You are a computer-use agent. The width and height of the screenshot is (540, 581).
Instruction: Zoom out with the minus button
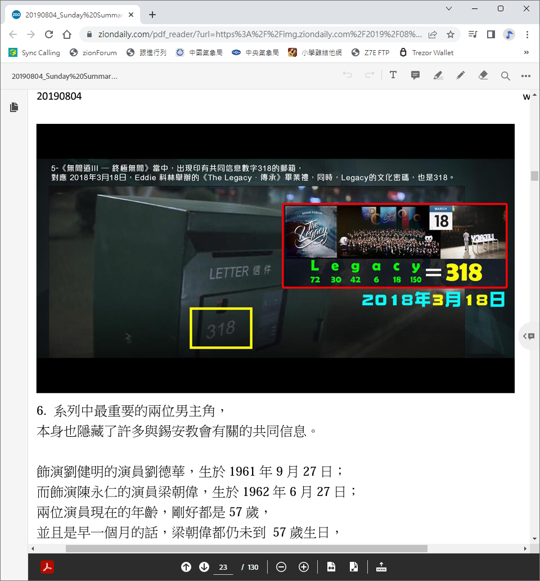click(x=281, y=567)
